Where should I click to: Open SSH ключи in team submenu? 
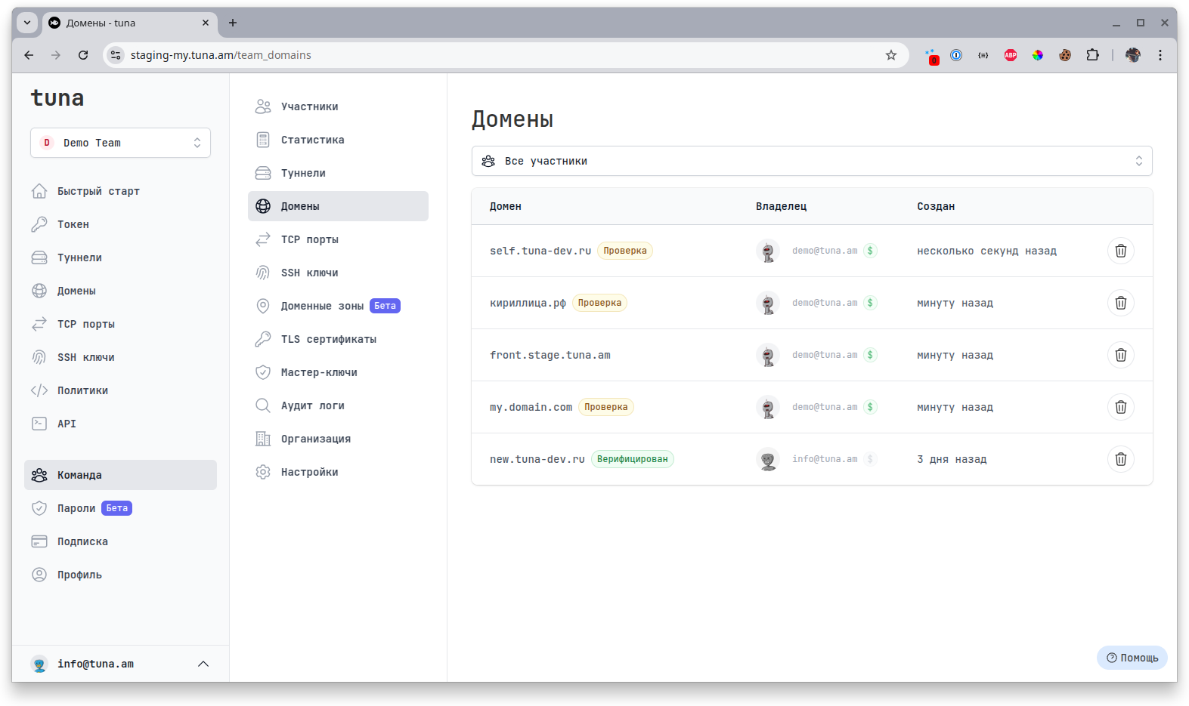(x=338, y=273)
